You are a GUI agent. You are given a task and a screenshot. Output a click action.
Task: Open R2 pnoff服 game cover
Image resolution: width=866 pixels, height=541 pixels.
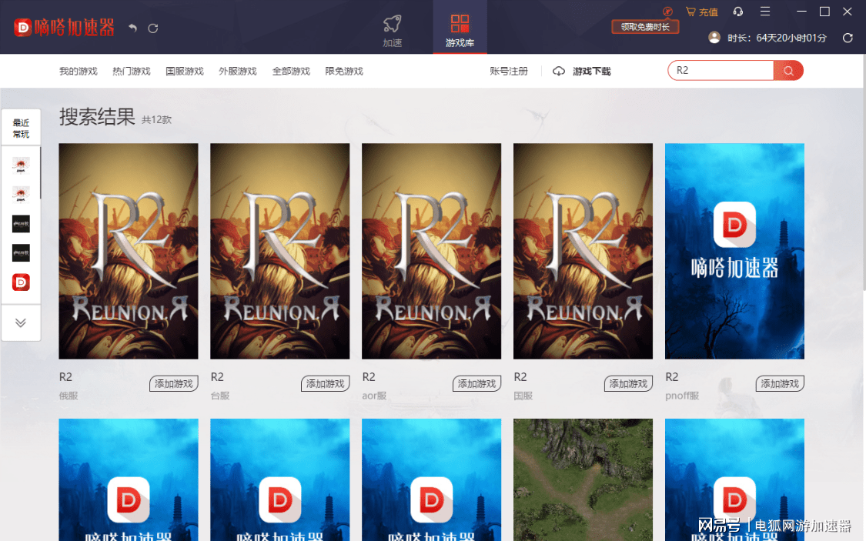[x=734, y=251]
